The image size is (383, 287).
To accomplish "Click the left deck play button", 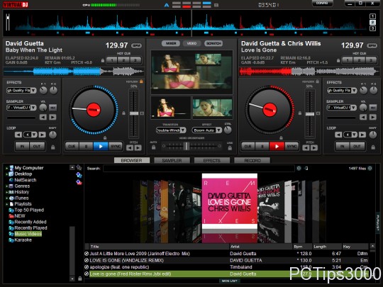I will tap(101, 147).
